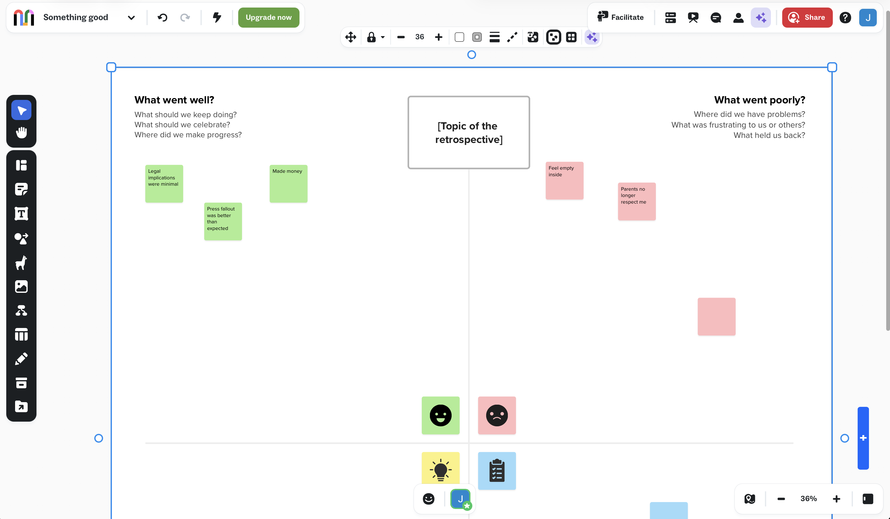
Task: Click the text-to-shape convert icon
Action: (x=533, y=37)
